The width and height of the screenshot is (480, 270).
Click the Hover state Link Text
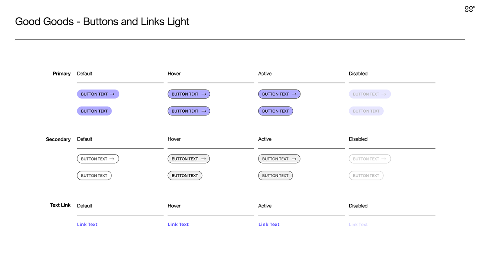[x=178, y=225]
